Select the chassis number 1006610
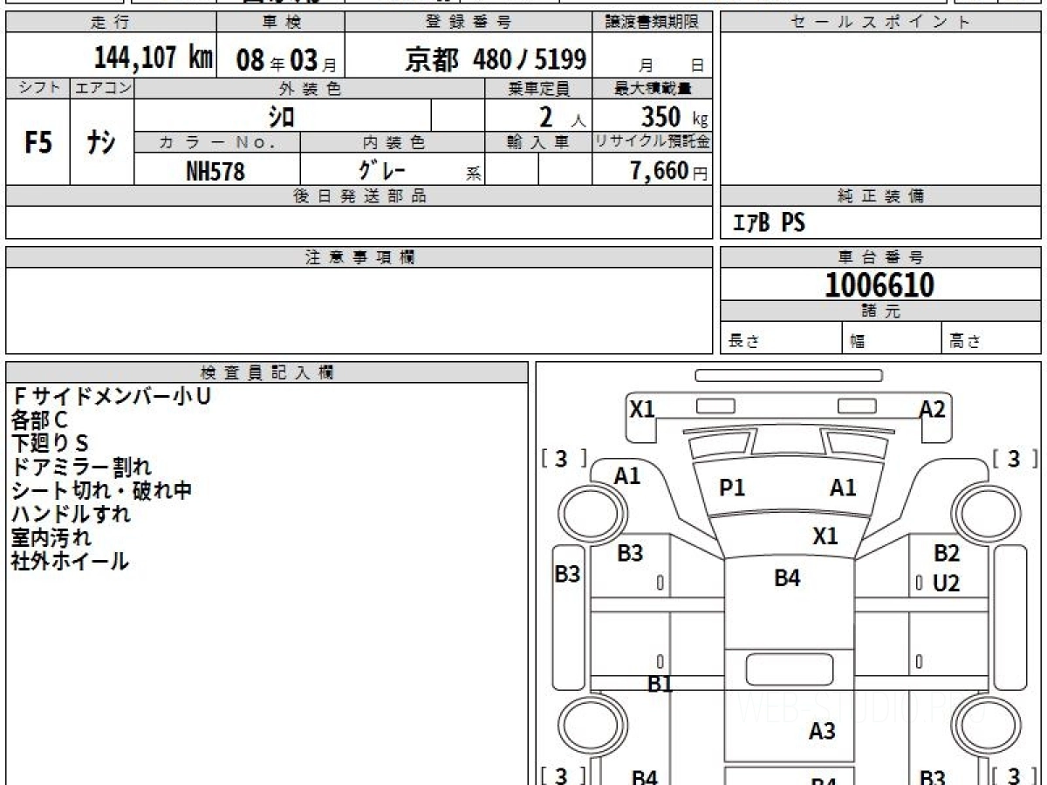 (x=879, y=284)
